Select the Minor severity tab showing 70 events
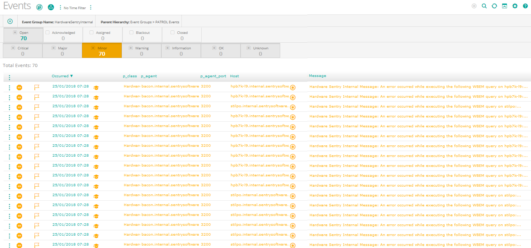This screenshot has height=248, width=531. tap(102, 50)
